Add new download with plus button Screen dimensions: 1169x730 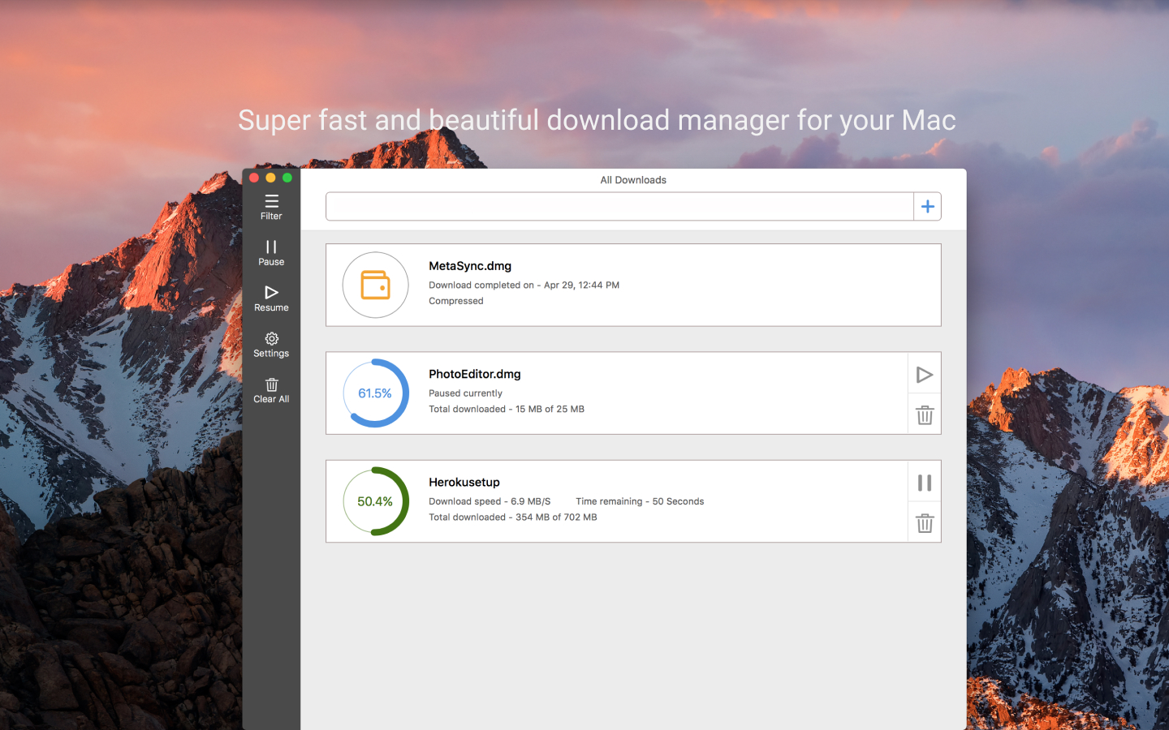pos(927,207)
